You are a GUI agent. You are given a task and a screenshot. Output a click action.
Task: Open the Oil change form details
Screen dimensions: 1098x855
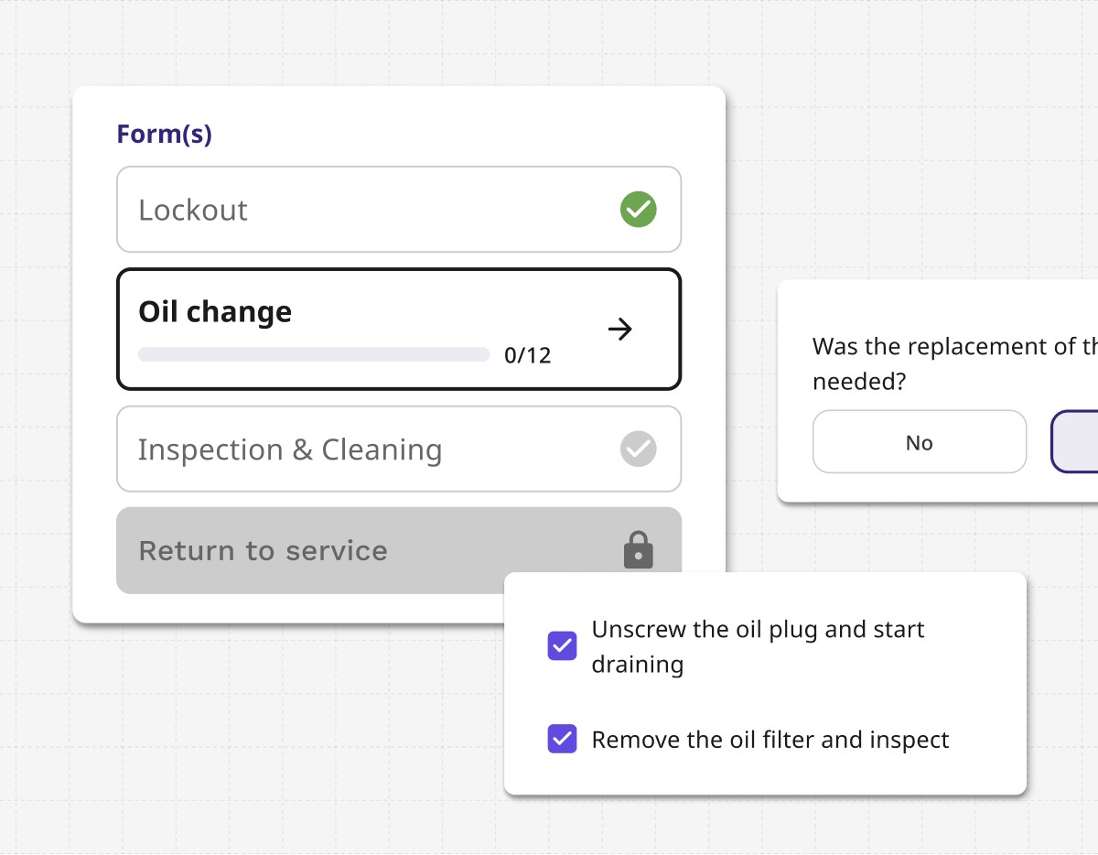pos(399,329)
